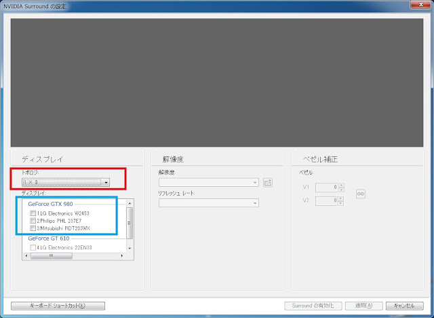Click the link icon beside the bezel values
The width and height of the screenshot is (434, 318).
[360, 194]
